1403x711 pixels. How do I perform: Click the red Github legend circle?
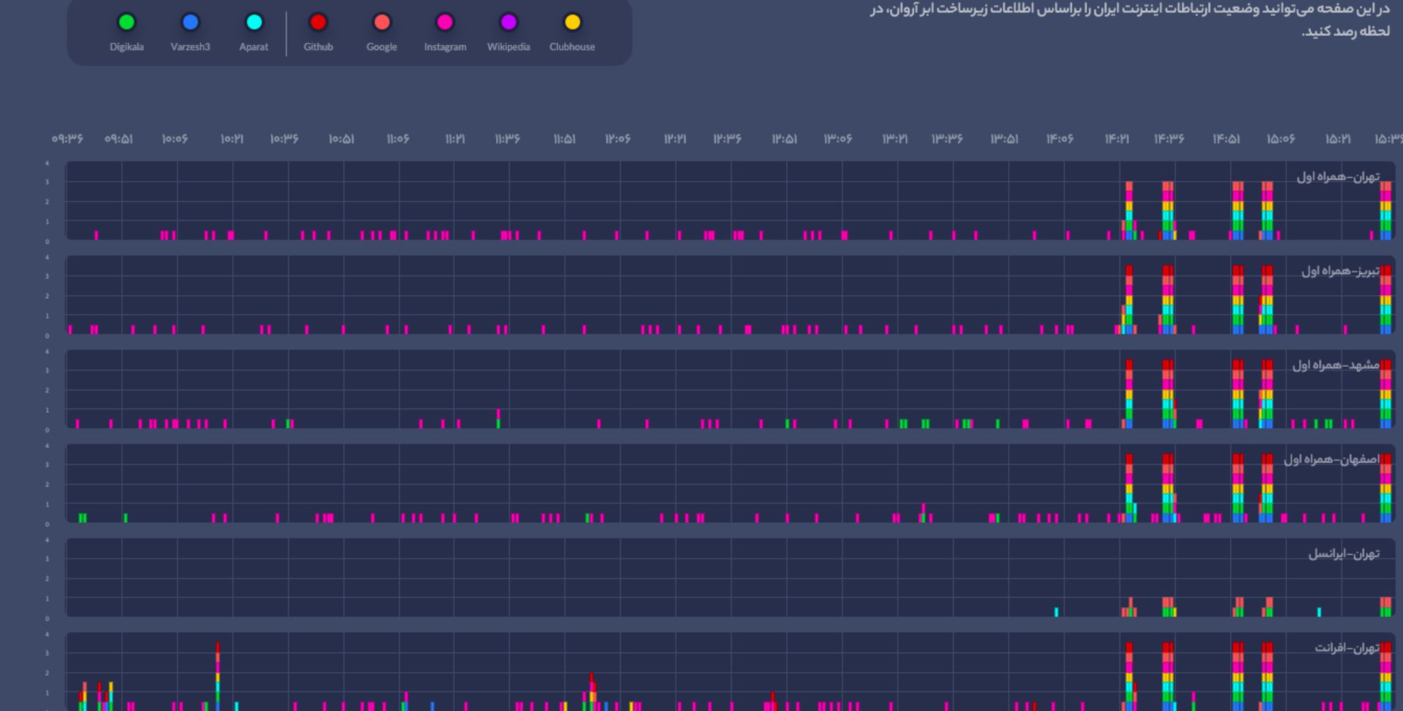(x=318, y=23)
